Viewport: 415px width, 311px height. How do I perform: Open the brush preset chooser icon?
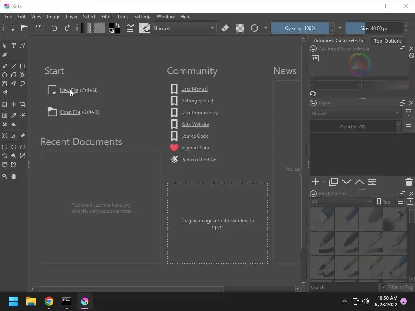pyautogui.click(x=145, y=28)
